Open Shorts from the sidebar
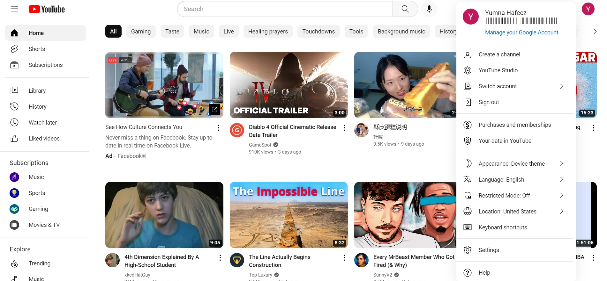This screenshot has width=607, height=281. click(45, 49)
